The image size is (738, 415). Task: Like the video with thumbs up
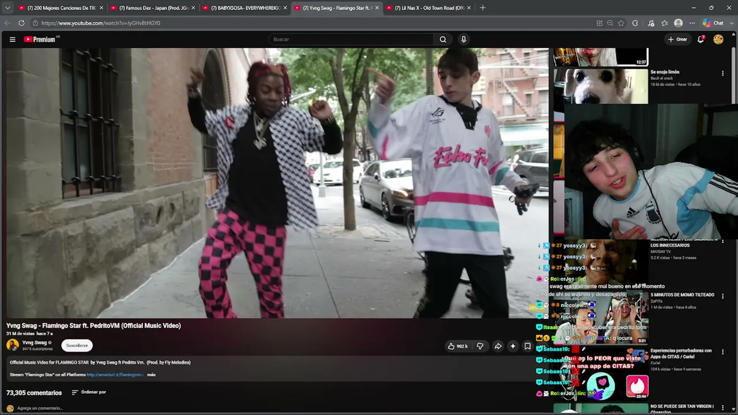click(x=458, y=346)
